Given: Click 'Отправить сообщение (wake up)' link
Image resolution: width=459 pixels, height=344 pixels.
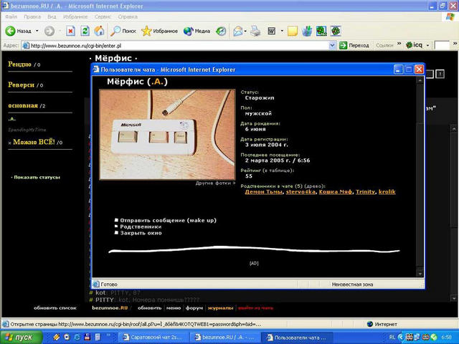Looking at the screenshot, I should coord(168,220).
